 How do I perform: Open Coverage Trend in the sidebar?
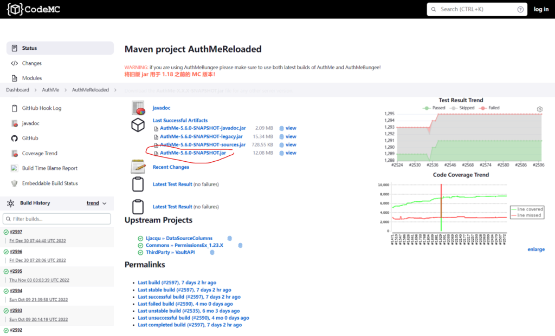pos(40,154)
